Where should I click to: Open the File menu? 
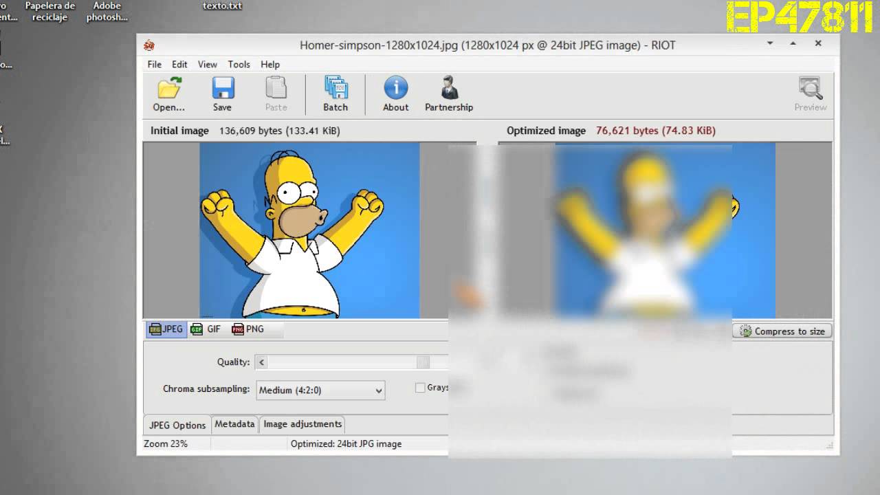(155, 64)
